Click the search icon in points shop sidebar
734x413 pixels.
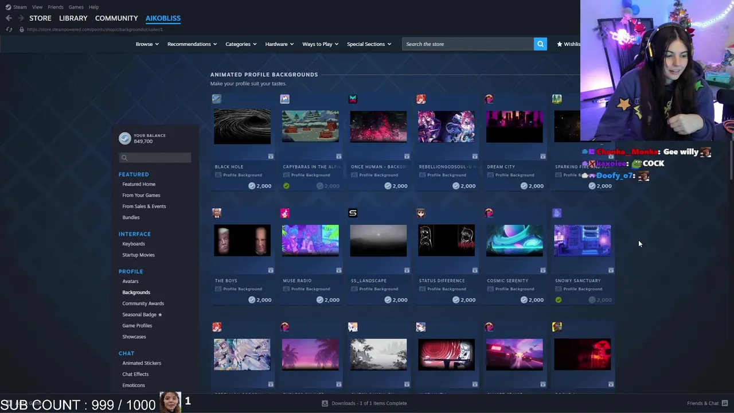pos(124,158)
